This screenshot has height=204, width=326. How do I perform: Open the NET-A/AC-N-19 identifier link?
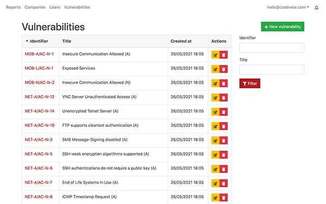[x=40, y=125]
